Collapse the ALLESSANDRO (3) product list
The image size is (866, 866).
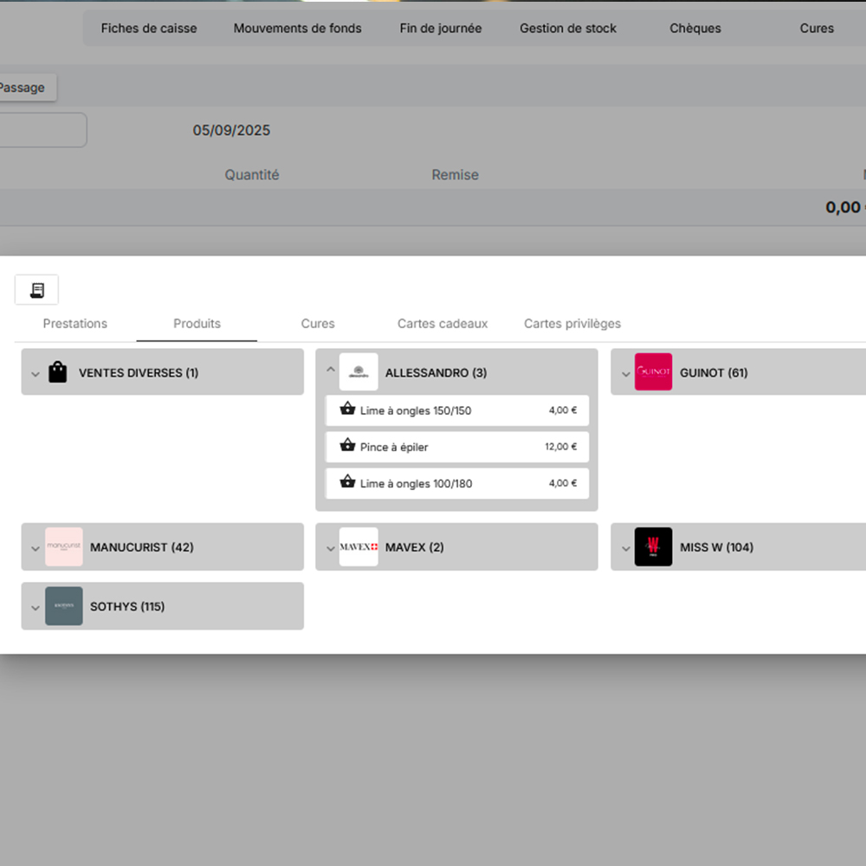click(331, 368)
